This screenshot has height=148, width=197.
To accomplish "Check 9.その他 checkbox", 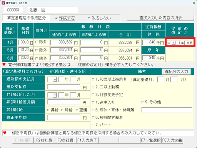I will click(x=142, y=102).
